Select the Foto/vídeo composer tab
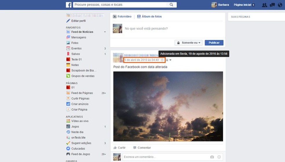 pyautogui.click(x=122, y=16)
